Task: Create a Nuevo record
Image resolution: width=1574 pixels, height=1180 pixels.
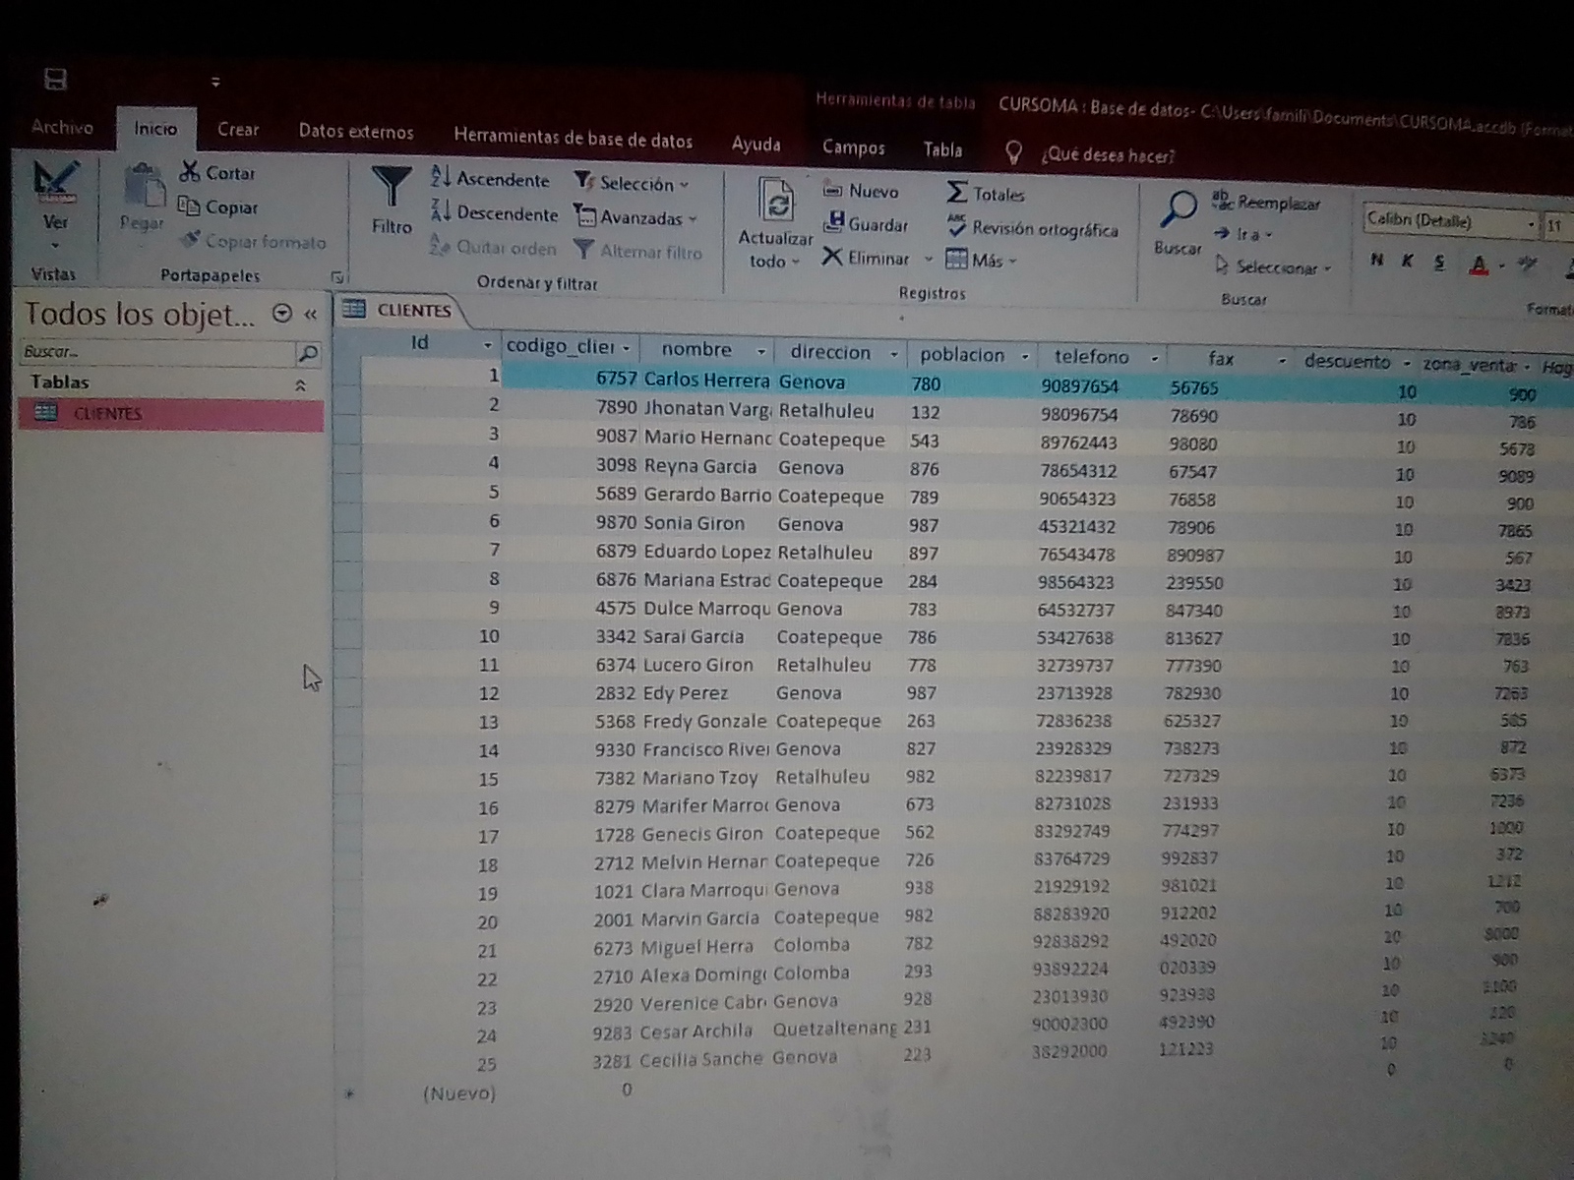Action: click(860, 191)
